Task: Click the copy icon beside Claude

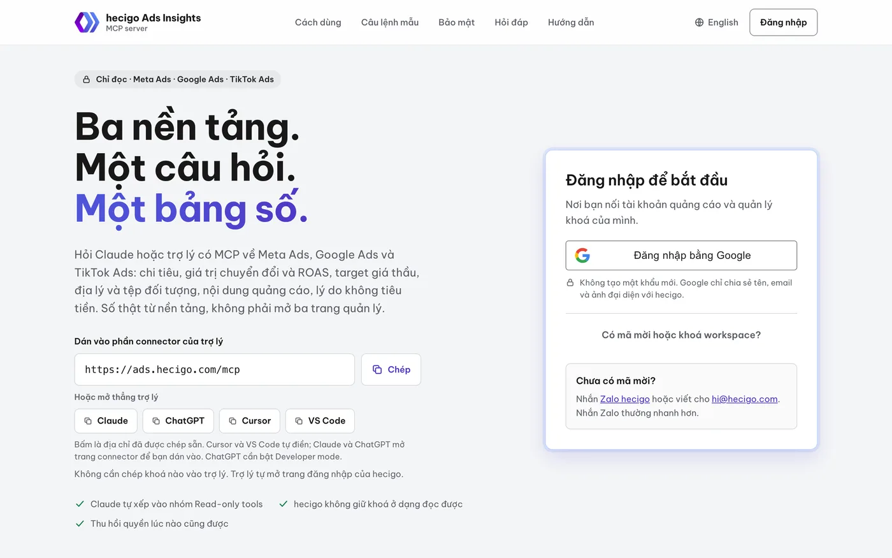Action: [x=88, y=421]
